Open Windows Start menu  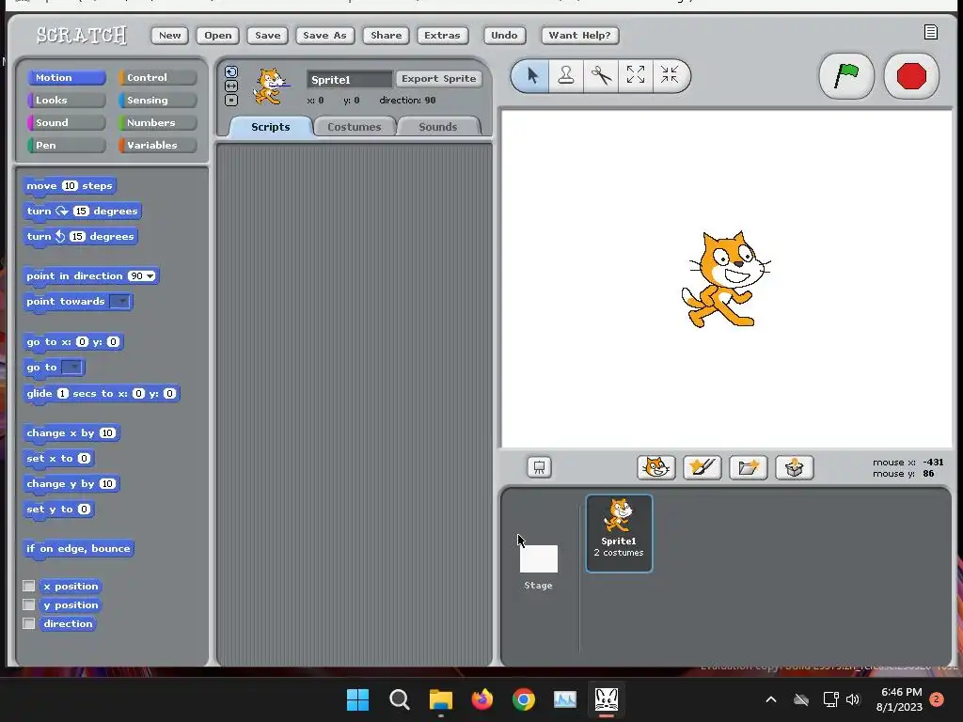tap(357, 699)
